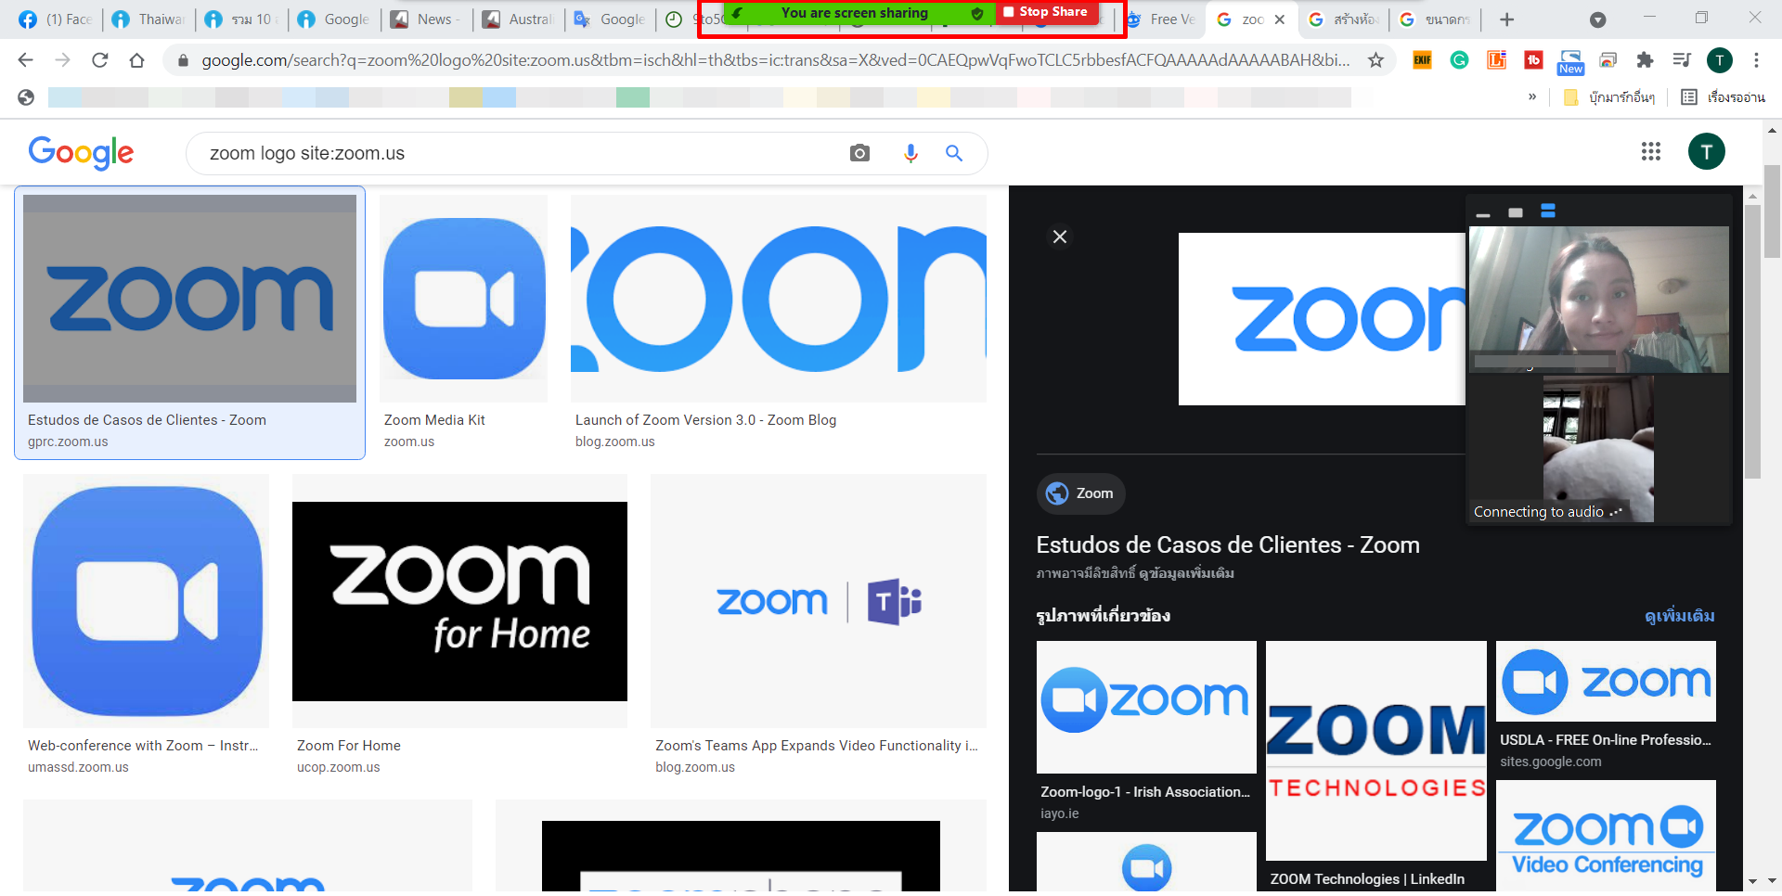Viewport: 1782px width, 896px height.
Task: Open the Web-conference with Zoom image result
Action: pyautogui.click(x=147, y=601)
